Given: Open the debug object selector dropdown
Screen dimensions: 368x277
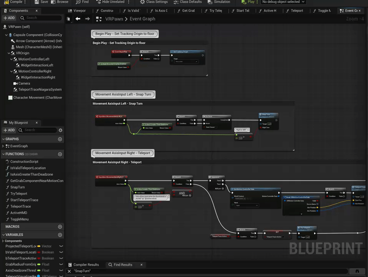Looking at the screenshot, I should click(x=283, y=2).
